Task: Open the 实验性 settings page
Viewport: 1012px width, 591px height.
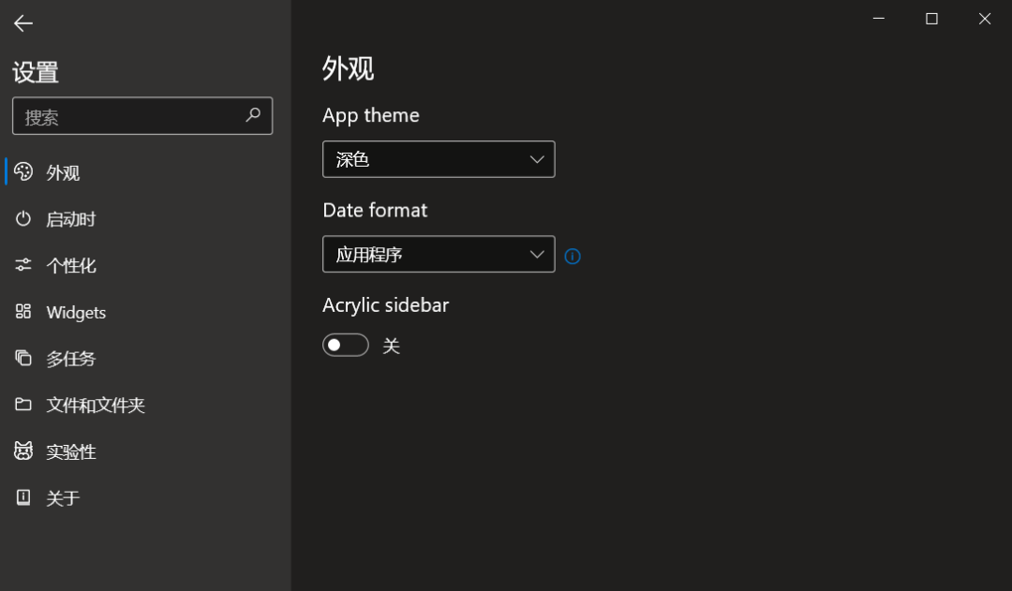Action: tap(146, 451)
